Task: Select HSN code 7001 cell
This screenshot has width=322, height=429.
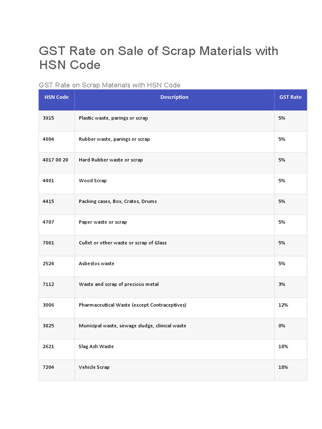Action: coord(49,243)
